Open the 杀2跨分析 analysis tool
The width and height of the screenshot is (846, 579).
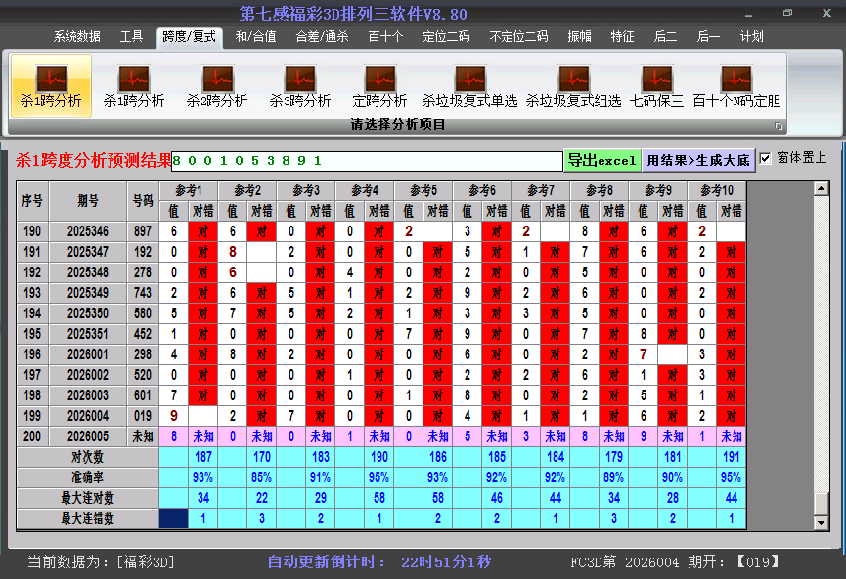[217, 86]
